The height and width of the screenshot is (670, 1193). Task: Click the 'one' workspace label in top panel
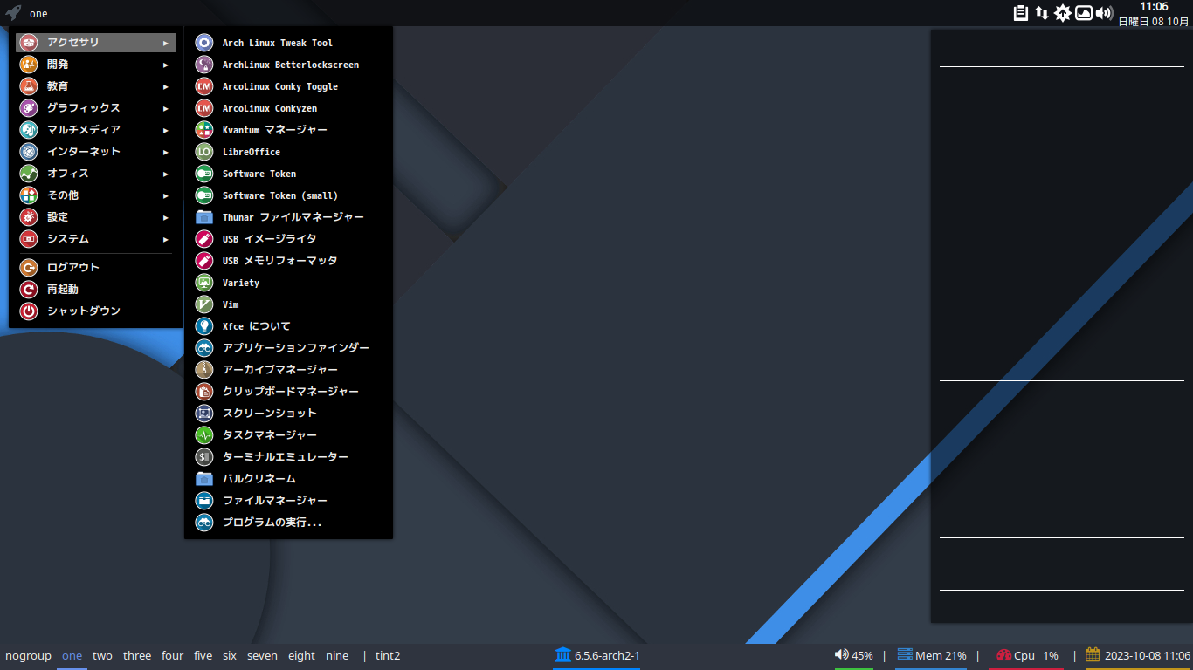[x=38, y=14]
